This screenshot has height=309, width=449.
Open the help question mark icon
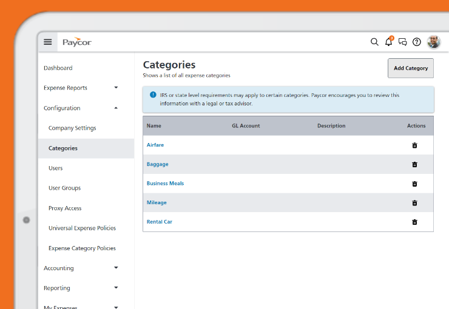coord(417,42)
